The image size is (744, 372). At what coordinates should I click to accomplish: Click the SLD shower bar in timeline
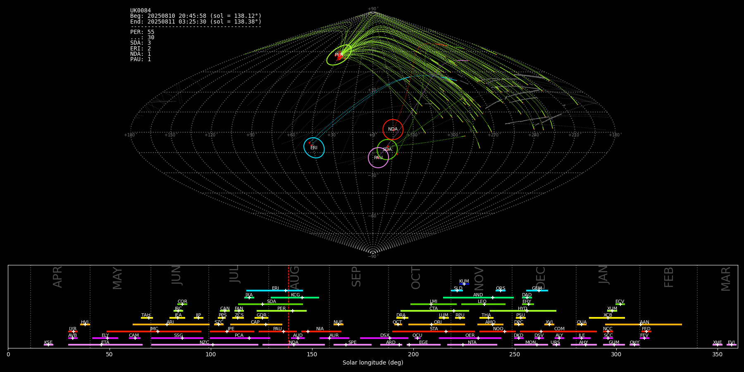(x=457, y=291)
